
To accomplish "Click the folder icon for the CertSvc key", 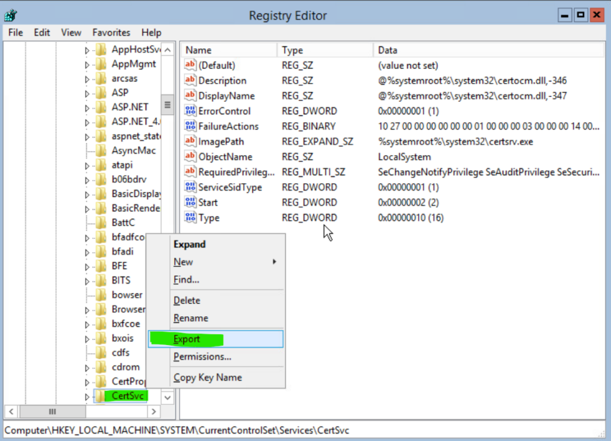I will tap(101, 396).
